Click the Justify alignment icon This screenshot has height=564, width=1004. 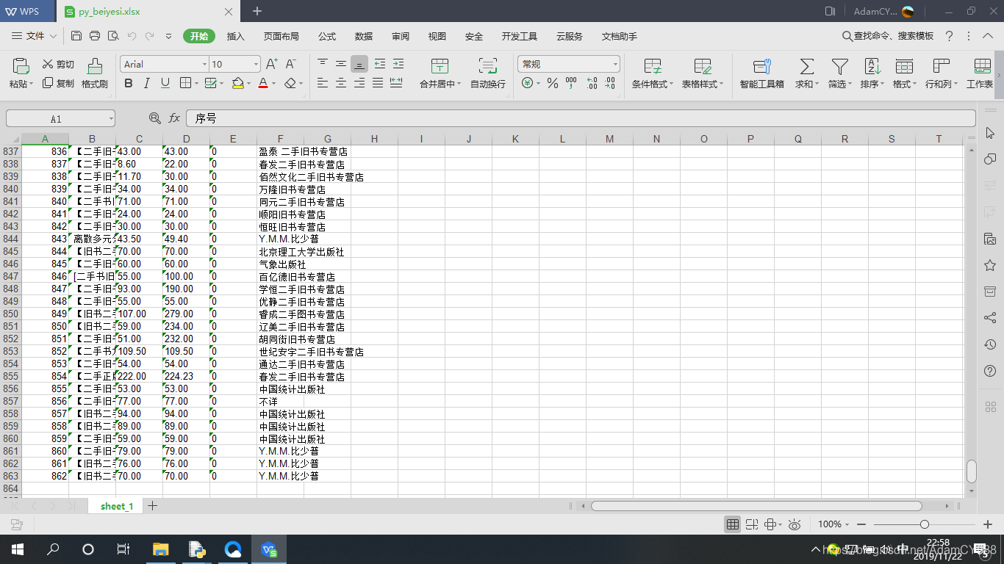(x=378, y=83)
